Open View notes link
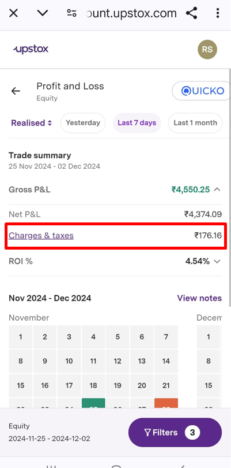 [x=199, y=298]
